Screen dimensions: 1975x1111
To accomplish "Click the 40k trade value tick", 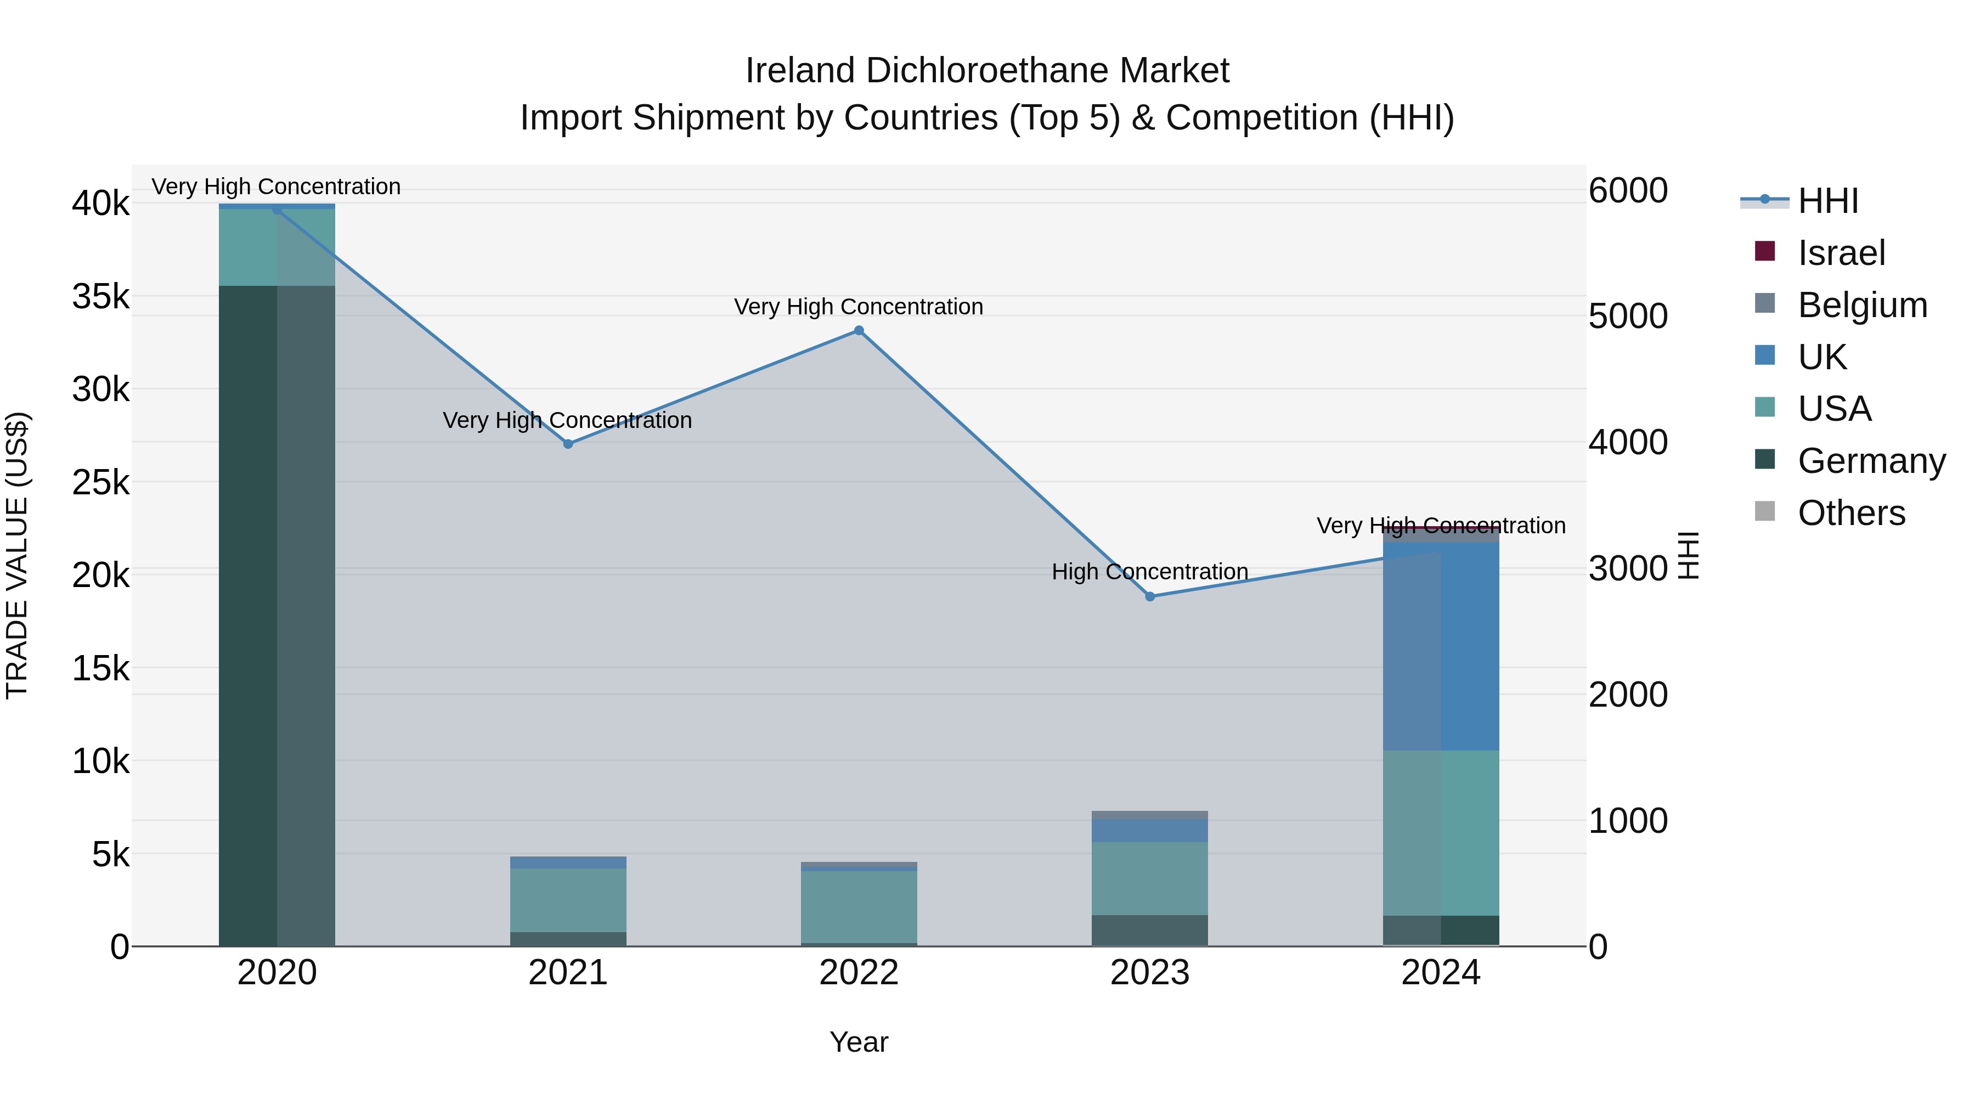I will [100, 204].
